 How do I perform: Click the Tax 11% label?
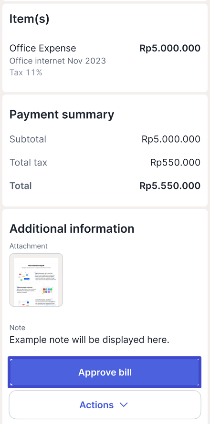26,72
